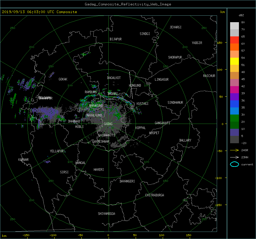Click the BIJAPUR city label

coord(115,39)
